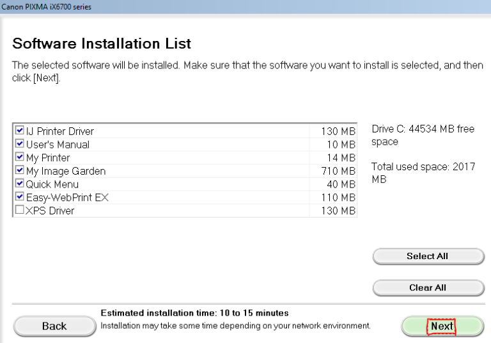Viewport: 491px width, 343px height.
Task: Select the Easy-WebPrint EX text label
Action: (67, 198)
